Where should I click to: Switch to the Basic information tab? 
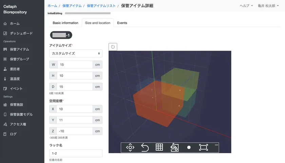tap(65, 23)
